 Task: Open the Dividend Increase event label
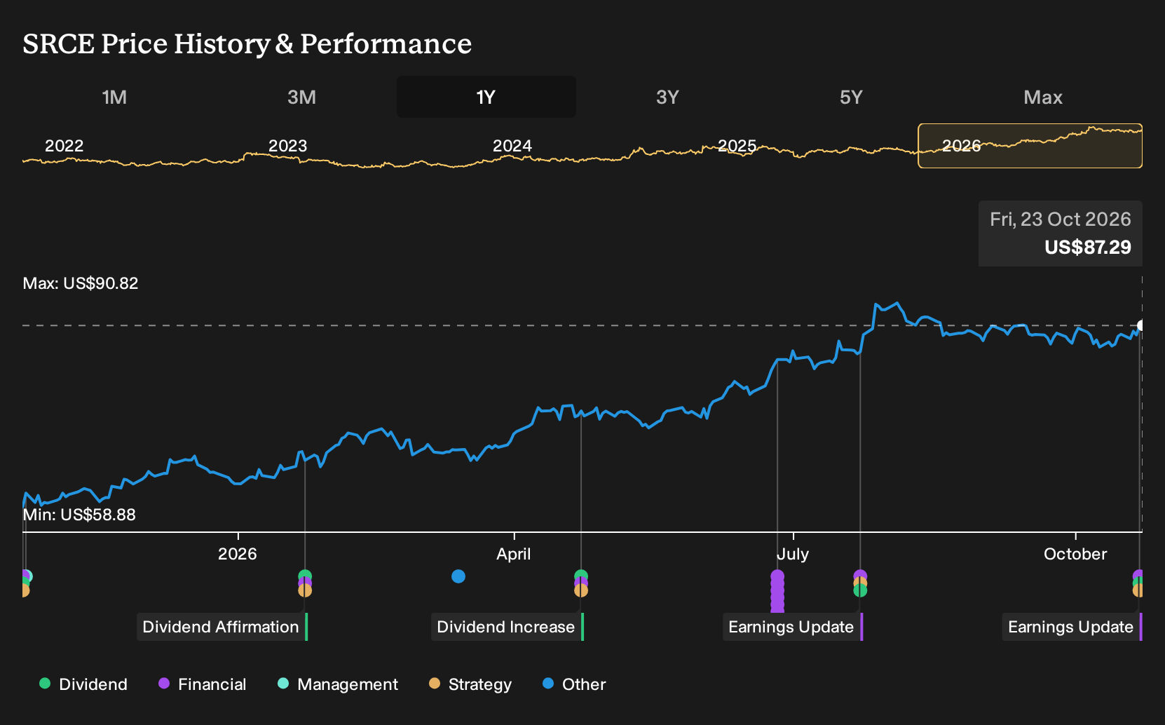(507, 627)
